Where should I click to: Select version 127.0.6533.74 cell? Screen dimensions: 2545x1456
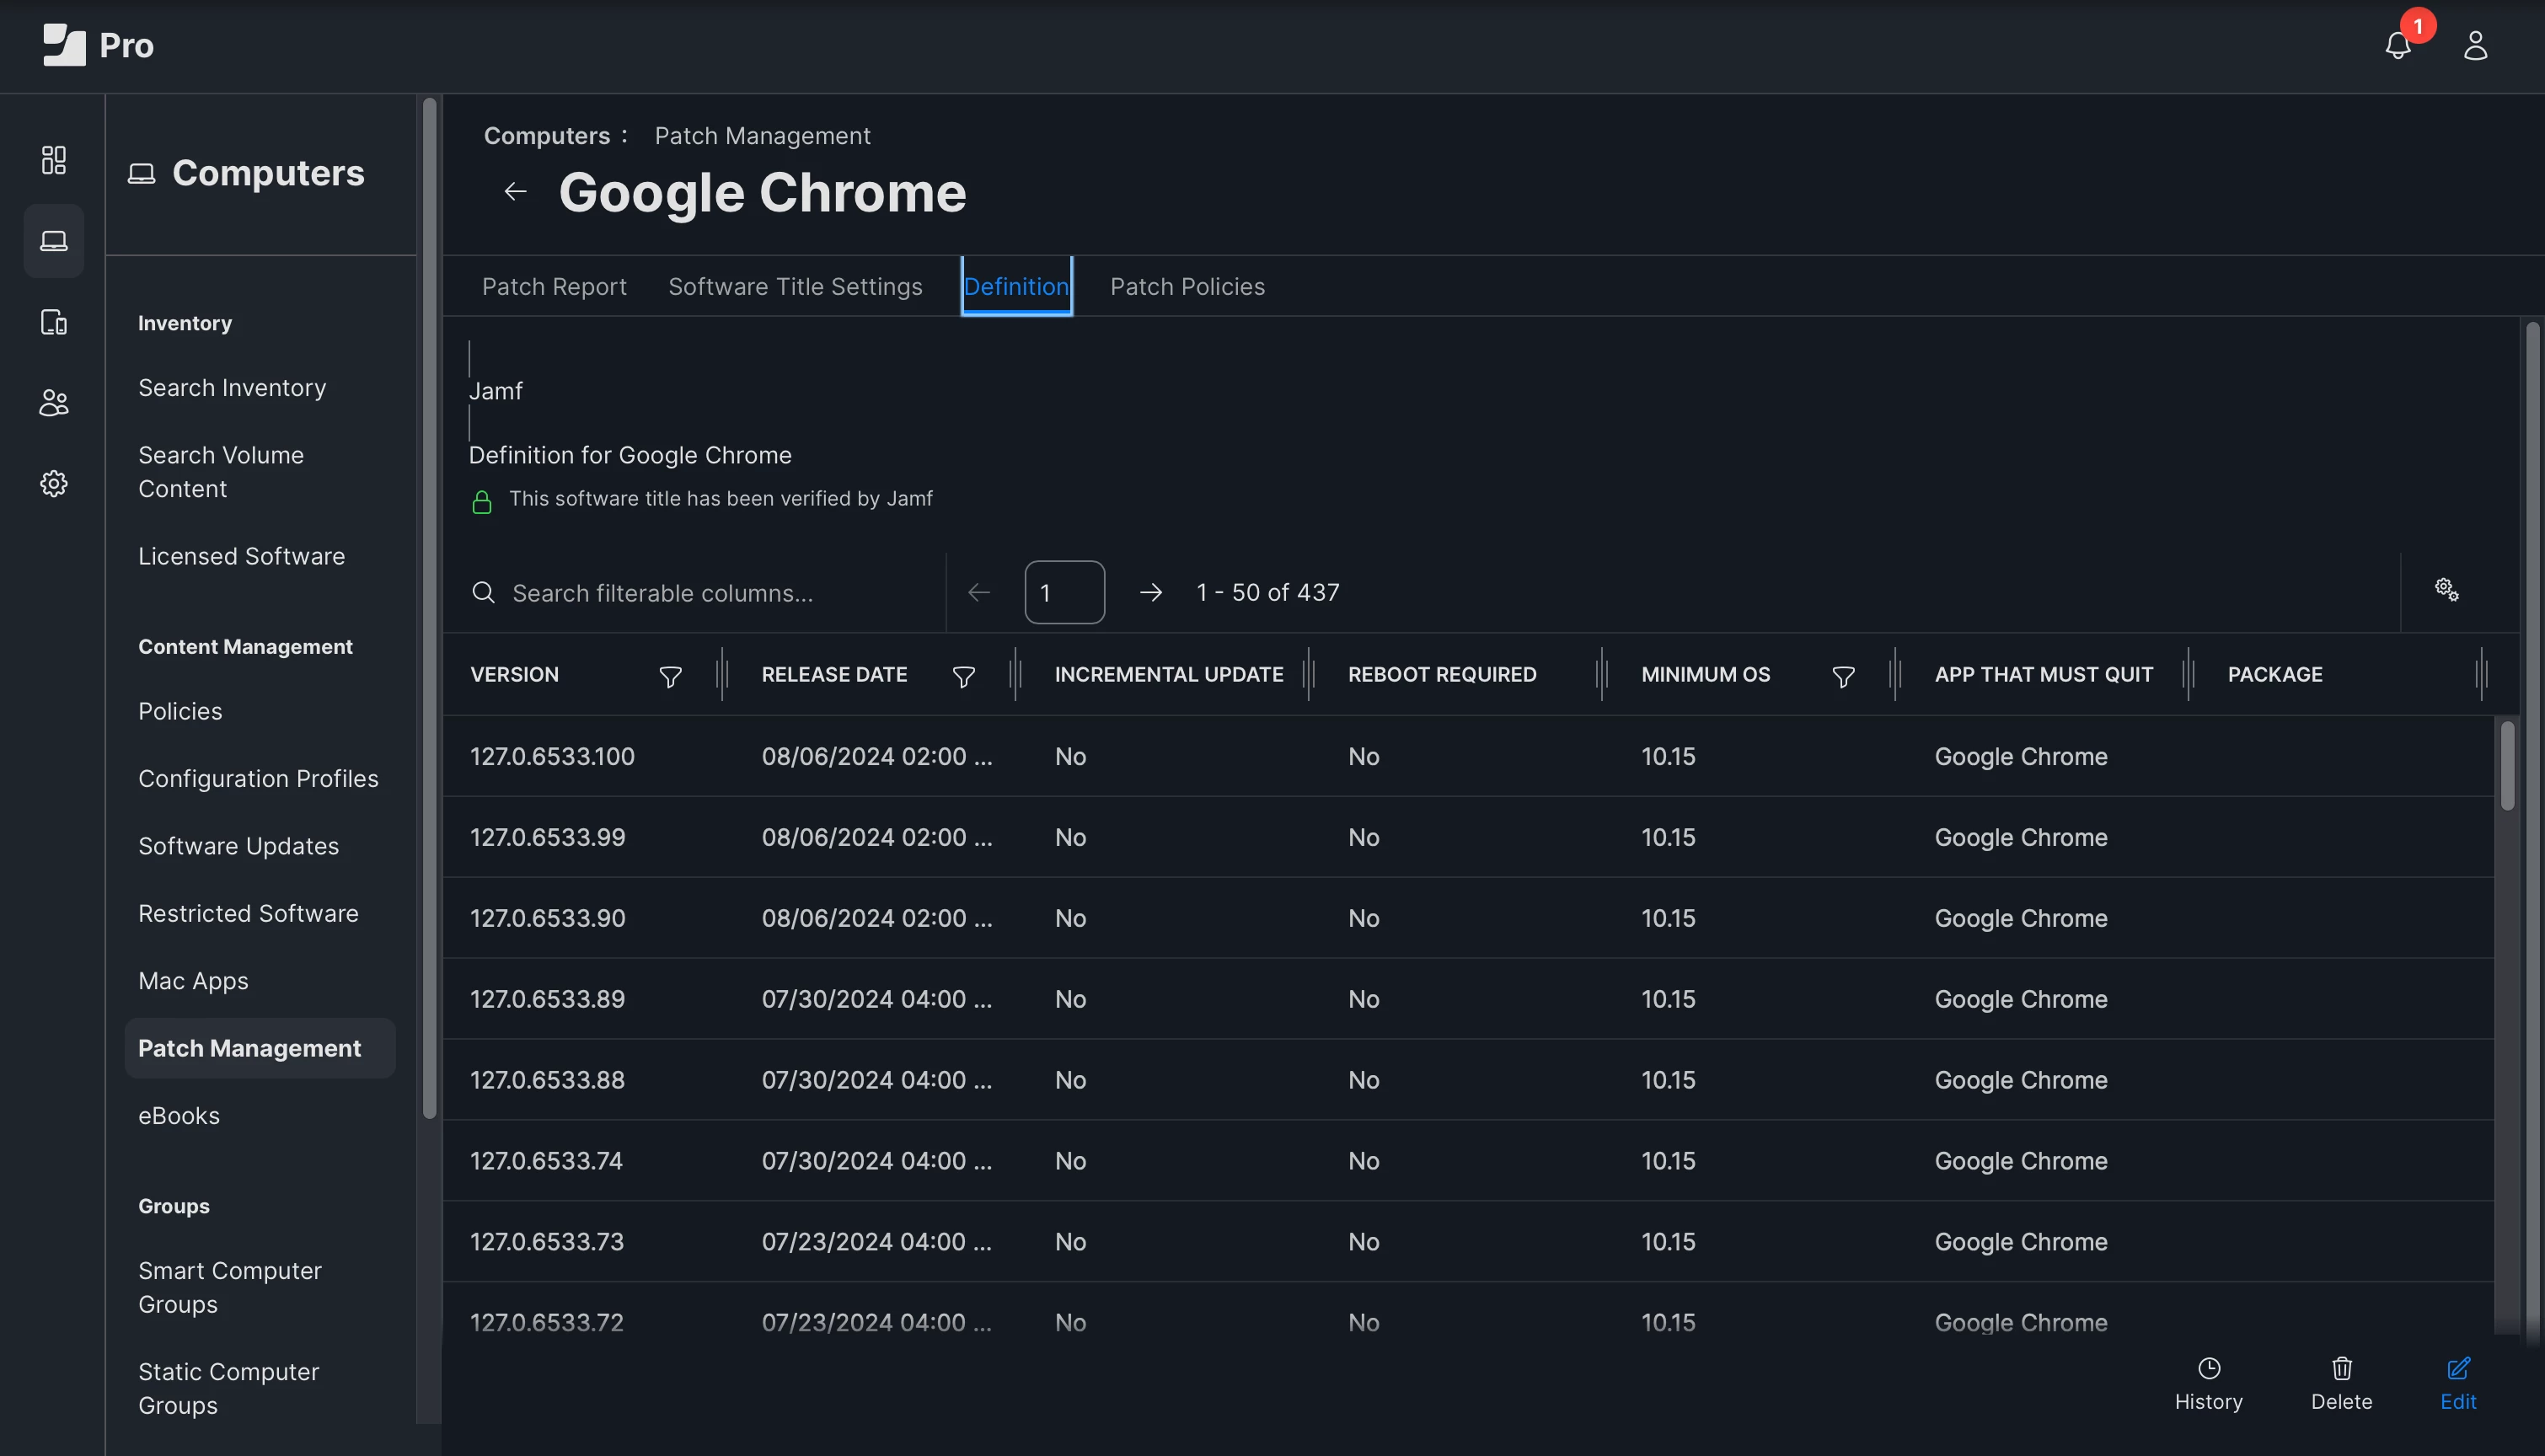click(546, 1162)
